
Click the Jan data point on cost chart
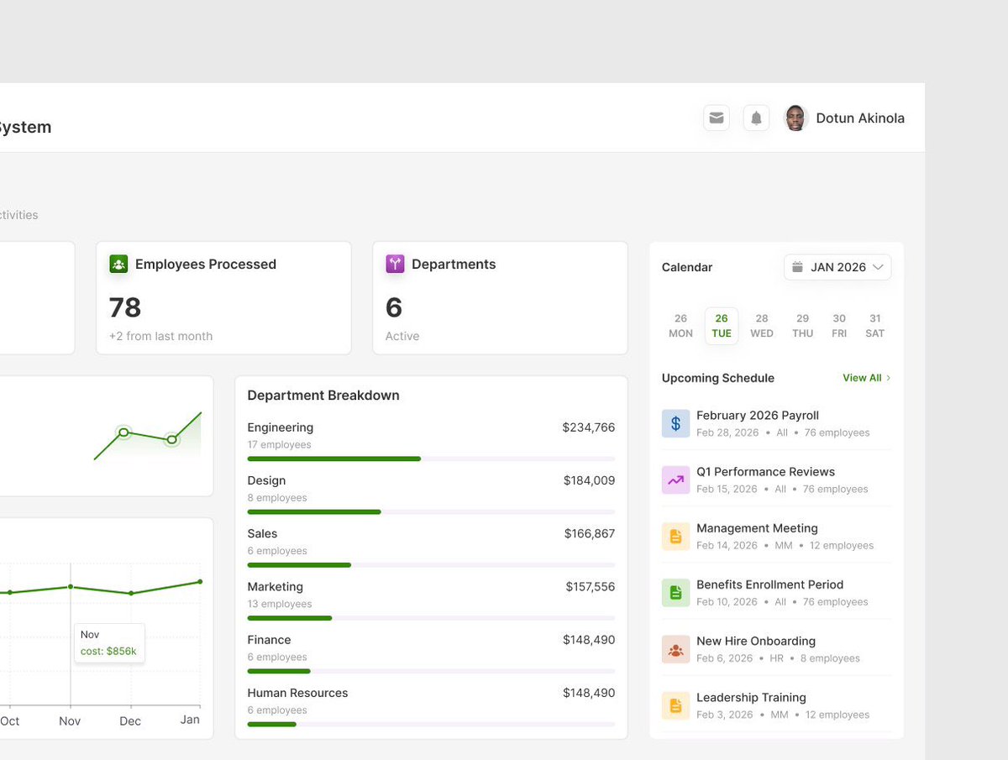[x=200, y=581]
